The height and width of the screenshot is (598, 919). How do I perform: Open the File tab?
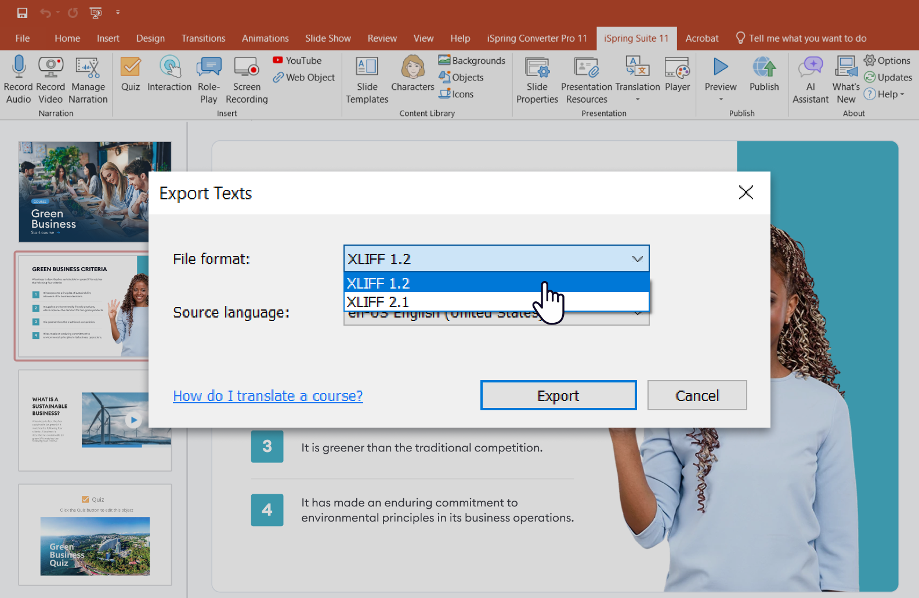(x=23, y=38)
